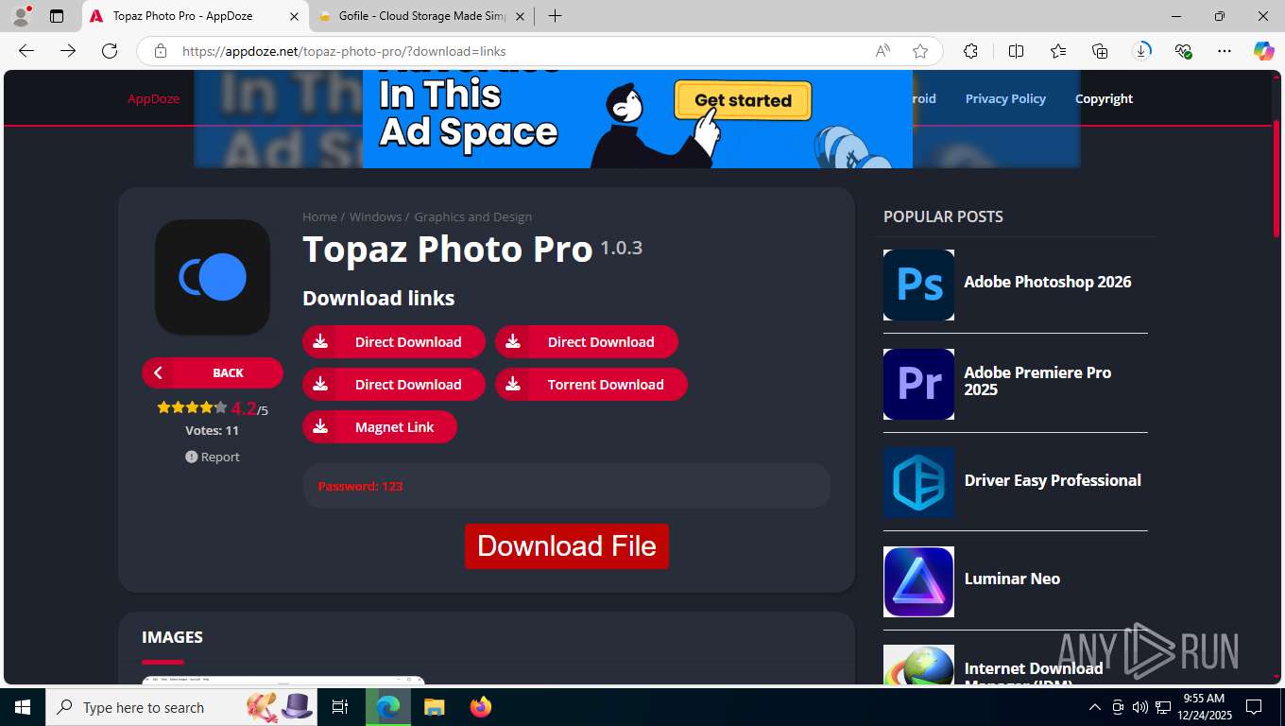Go to Windows breadcrumb
Screen dimensions: 1285x726
point(375,217)
